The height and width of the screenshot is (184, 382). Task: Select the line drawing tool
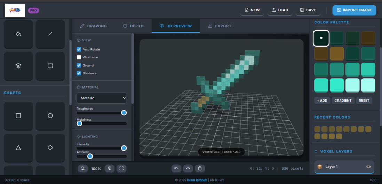point(50,34)
